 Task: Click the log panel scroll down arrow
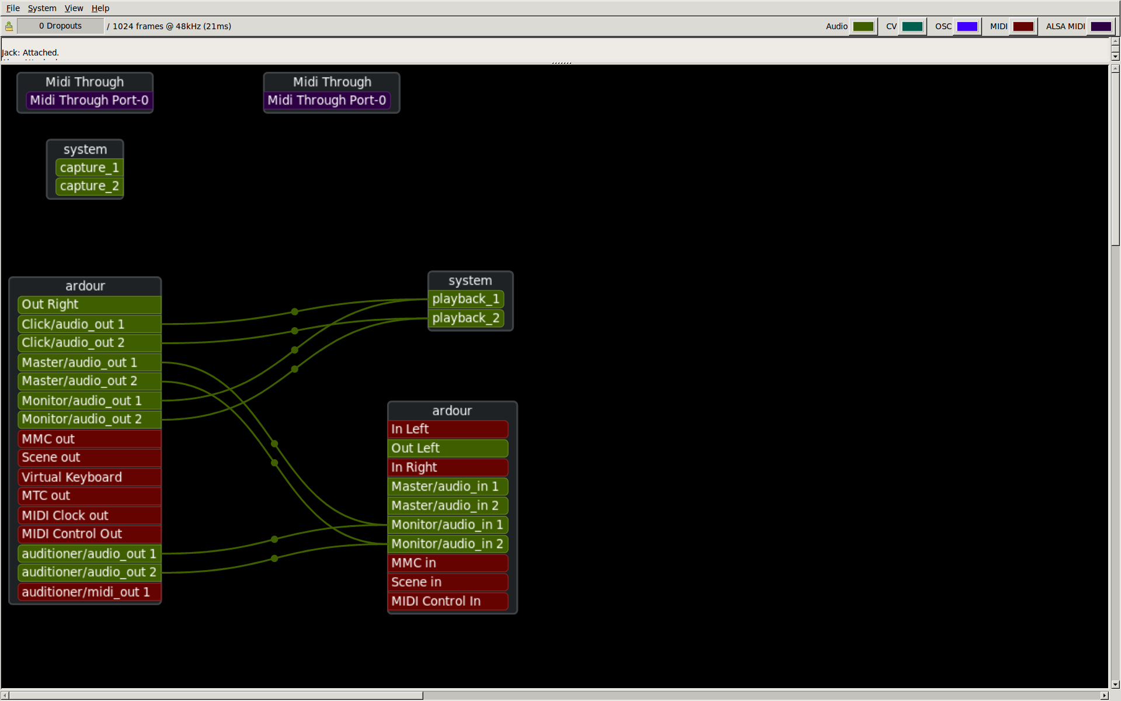[x=1115, y=57]
